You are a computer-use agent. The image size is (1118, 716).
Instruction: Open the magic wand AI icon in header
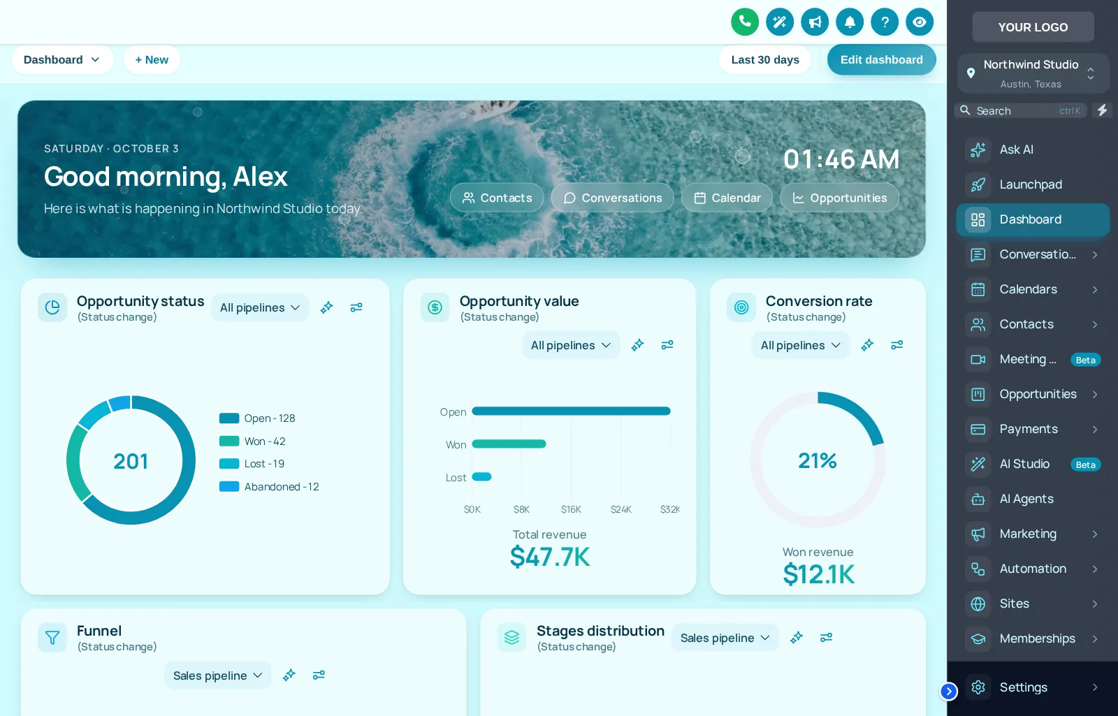click(780, 22)
